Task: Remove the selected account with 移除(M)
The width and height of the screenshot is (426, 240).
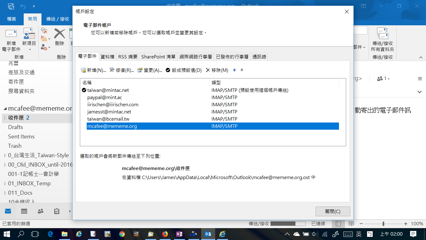Action: pyautogui.click(x=217, y=70)
